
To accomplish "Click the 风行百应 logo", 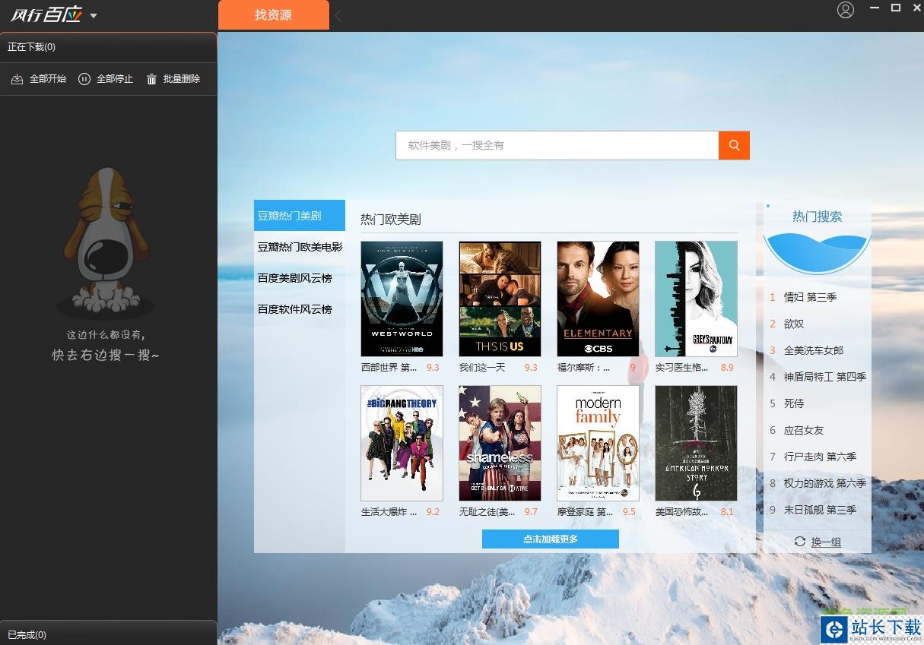I will point(45,15).
